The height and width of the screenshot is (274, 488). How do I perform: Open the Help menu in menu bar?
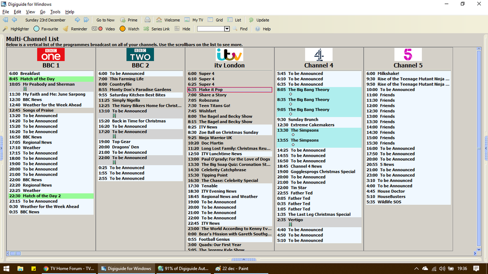pyautogui.click(x=70, y=12)
